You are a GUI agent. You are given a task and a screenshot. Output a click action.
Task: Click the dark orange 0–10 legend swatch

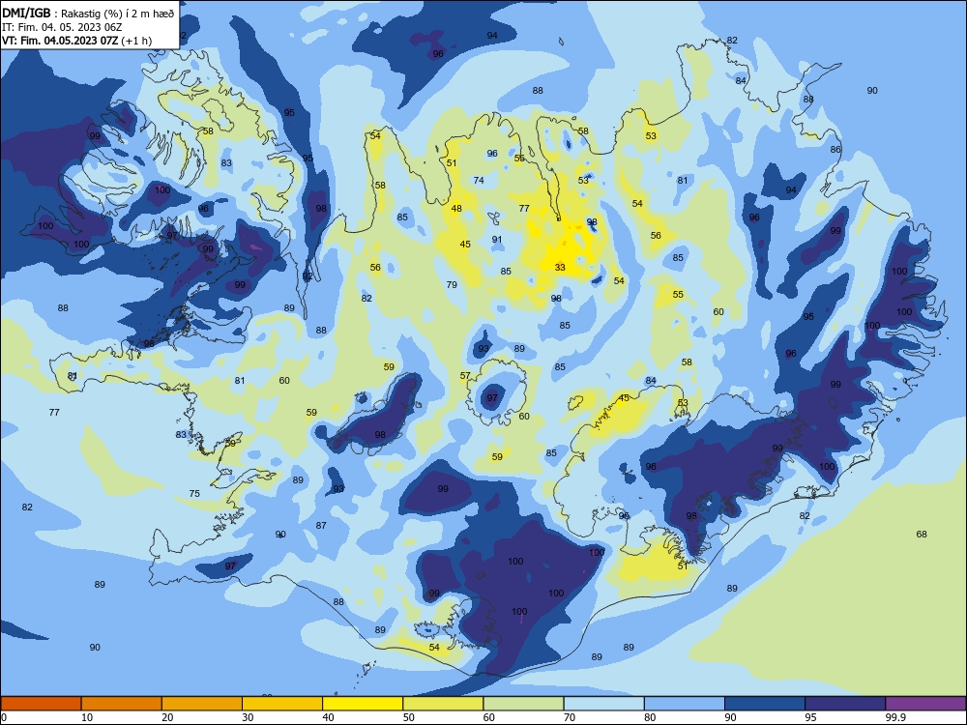42,704
